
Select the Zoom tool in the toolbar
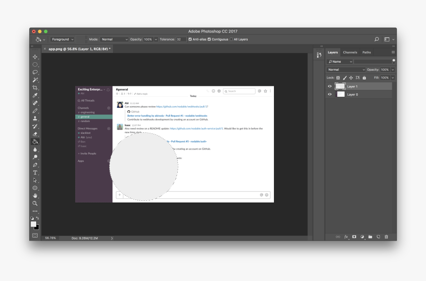coord(35,203)
